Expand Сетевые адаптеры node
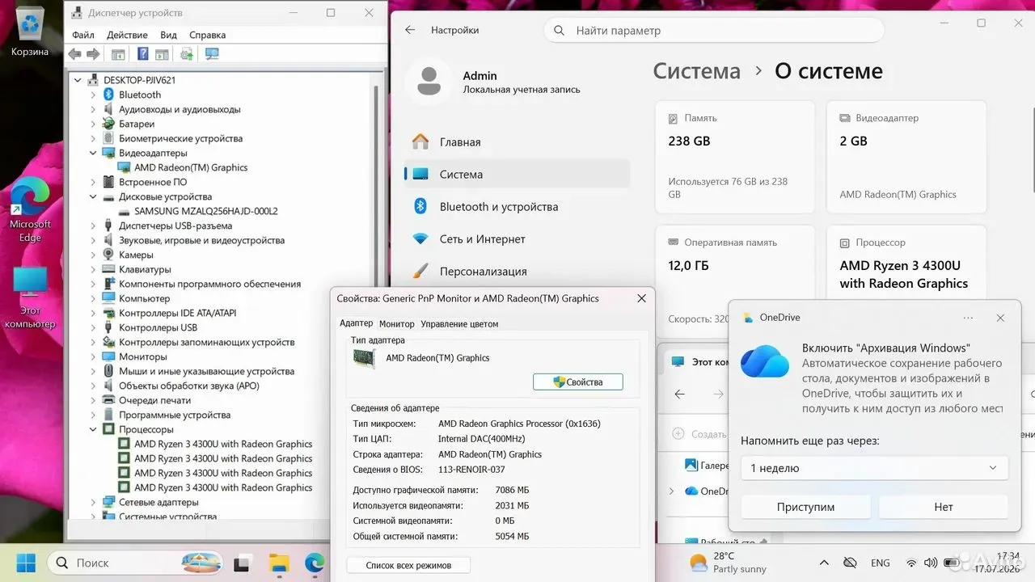Screen dimensions: 1035x582 pos(93,502)
